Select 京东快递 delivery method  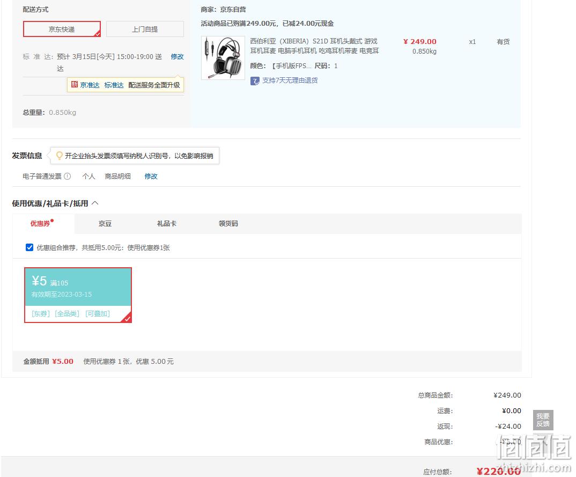point(62,29)
